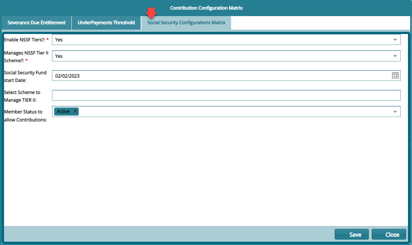Open the calendar picker for start date
This screenshot has width=412, height=245.
pos(395,76)
